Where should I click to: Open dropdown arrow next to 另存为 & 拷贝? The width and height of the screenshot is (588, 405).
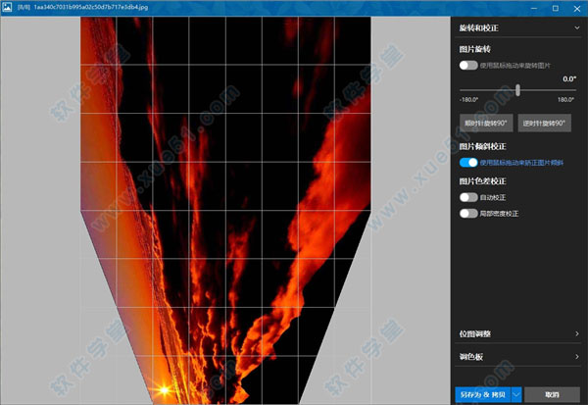point(515,394)
